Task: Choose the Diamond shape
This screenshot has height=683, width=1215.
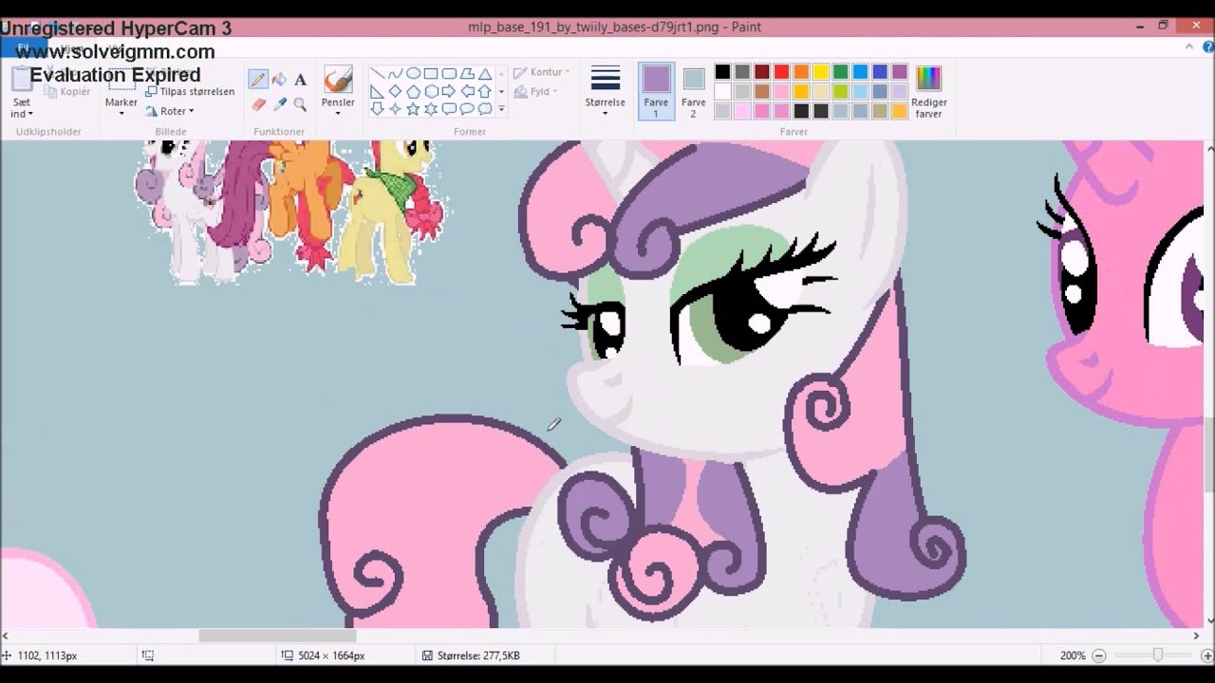Action: click(395, 91)
